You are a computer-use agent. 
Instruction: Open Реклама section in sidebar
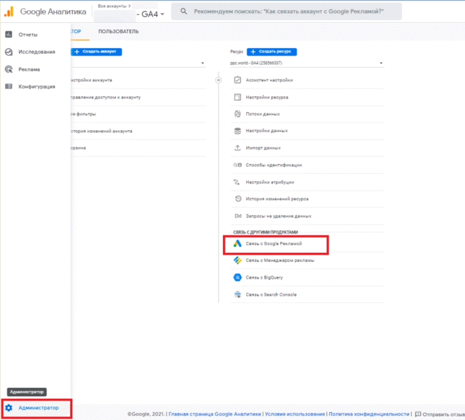[29, 70]
